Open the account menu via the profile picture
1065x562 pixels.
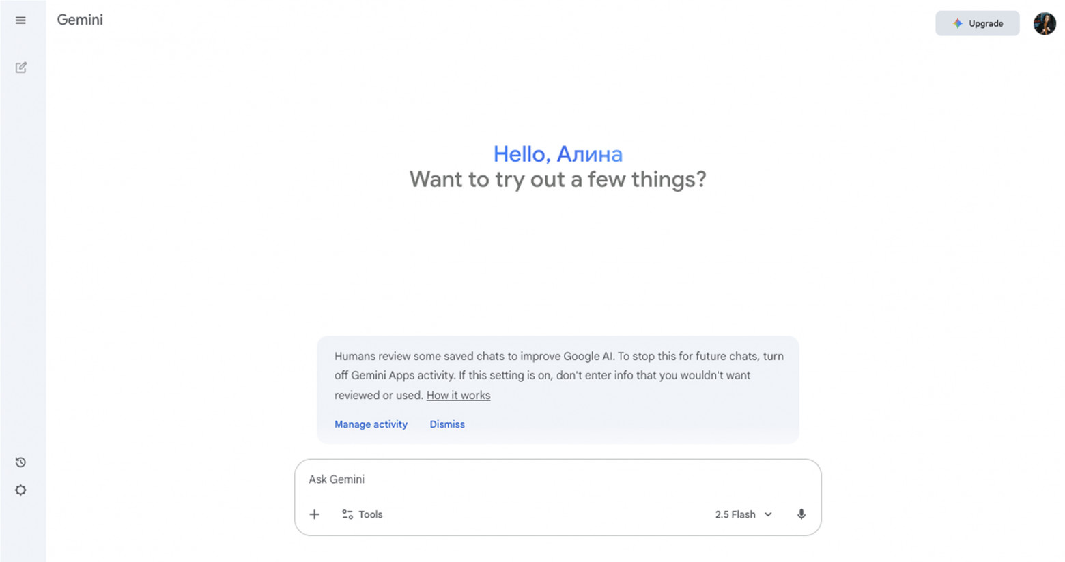coord(1045,23)
